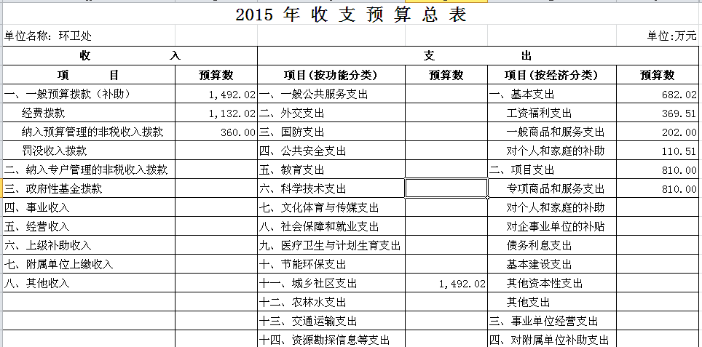Click the "罚没收入拨款" cell

click(x=54, y=151)
